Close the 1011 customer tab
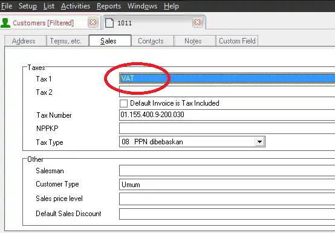 pos(197,22)
